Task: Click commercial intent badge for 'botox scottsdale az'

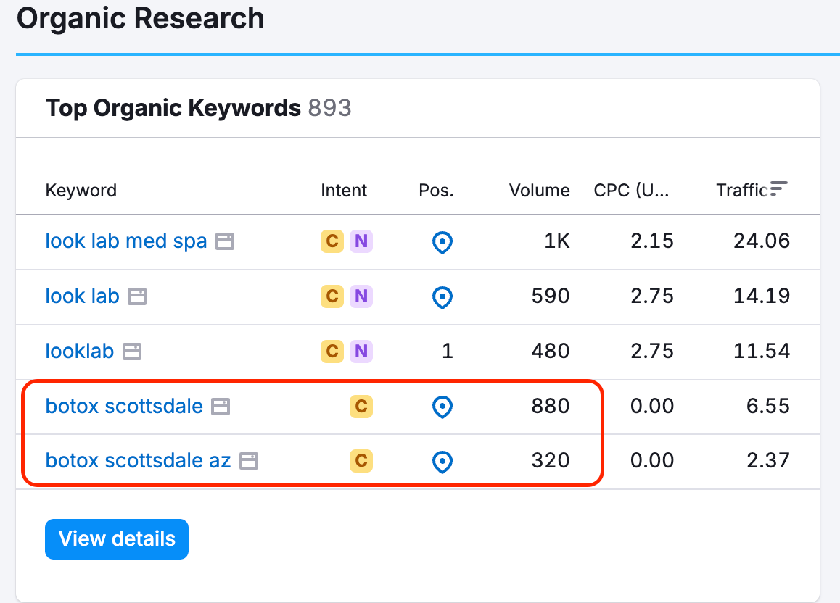Action: [361, 461]
